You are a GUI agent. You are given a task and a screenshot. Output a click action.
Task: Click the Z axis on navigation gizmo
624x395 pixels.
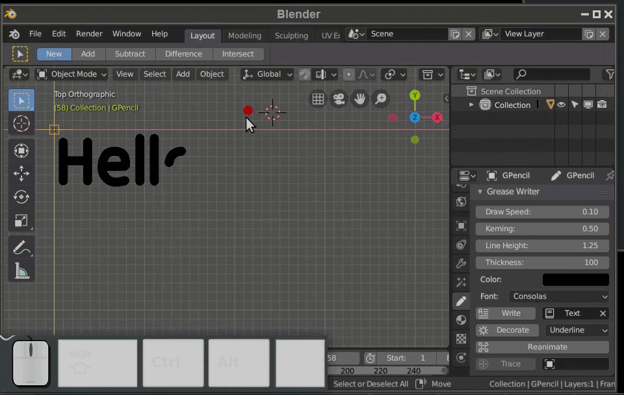[x=415, y=118]
